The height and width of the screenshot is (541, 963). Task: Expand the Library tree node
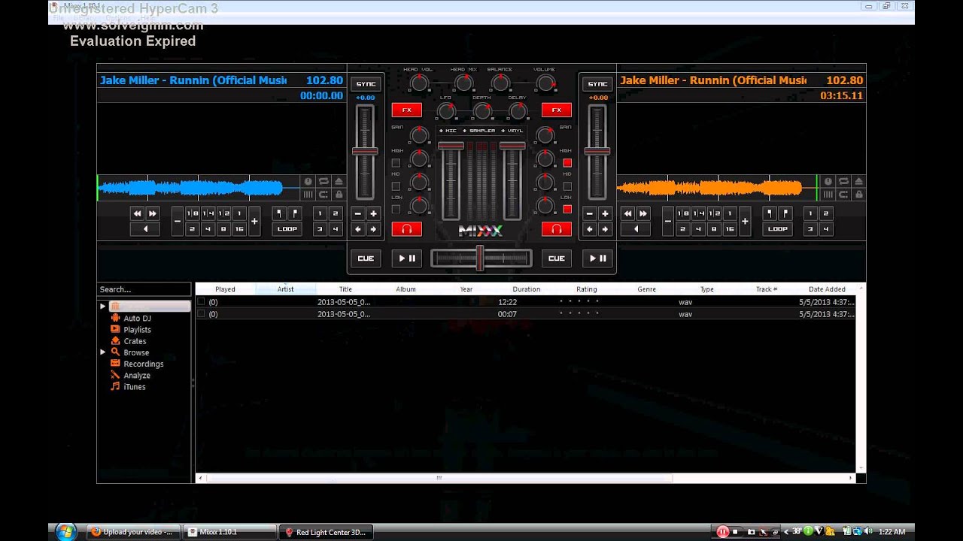coord(103,307)
